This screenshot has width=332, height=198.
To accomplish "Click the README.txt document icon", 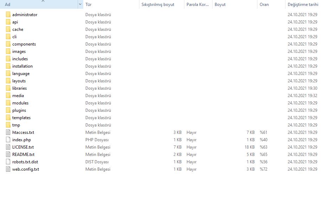I will coord(8,155).
